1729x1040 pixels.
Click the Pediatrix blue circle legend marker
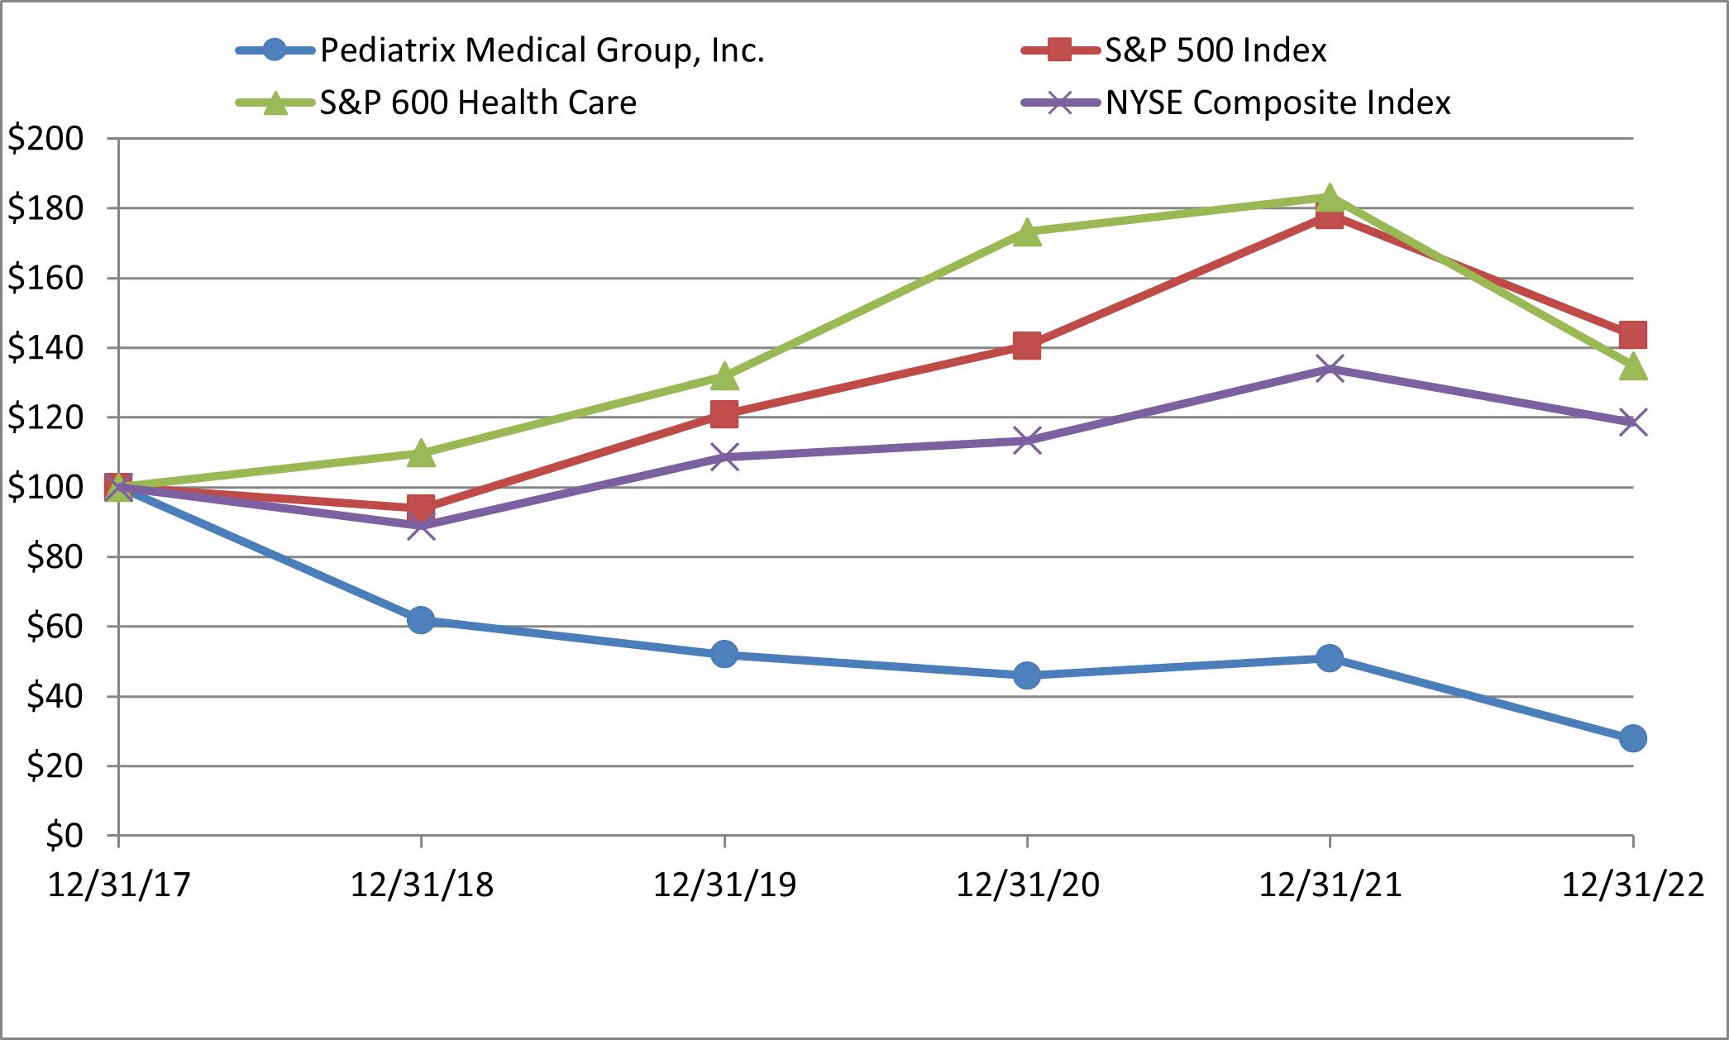275,50
